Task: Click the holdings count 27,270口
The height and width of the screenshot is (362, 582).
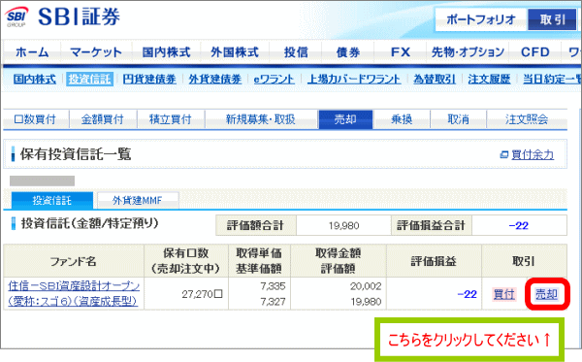Action: click(x=203, y=294)
